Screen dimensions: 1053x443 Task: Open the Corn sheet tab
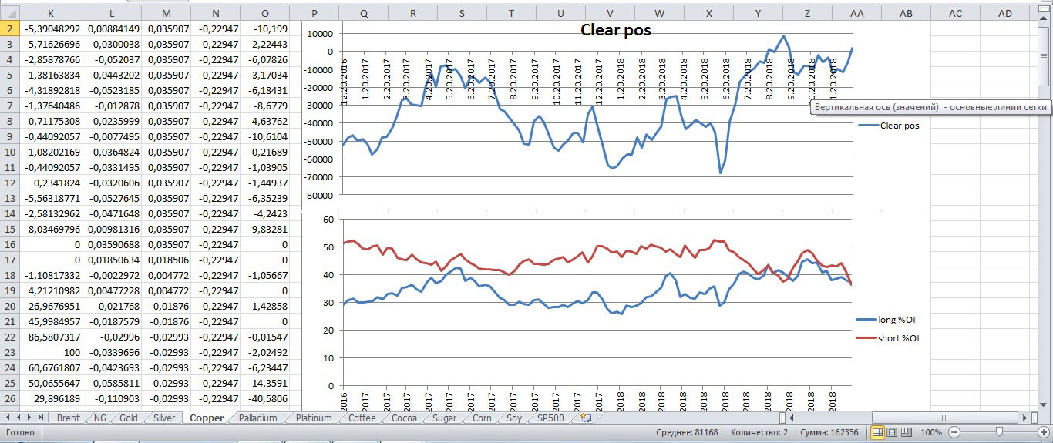[x=482, y=418]
